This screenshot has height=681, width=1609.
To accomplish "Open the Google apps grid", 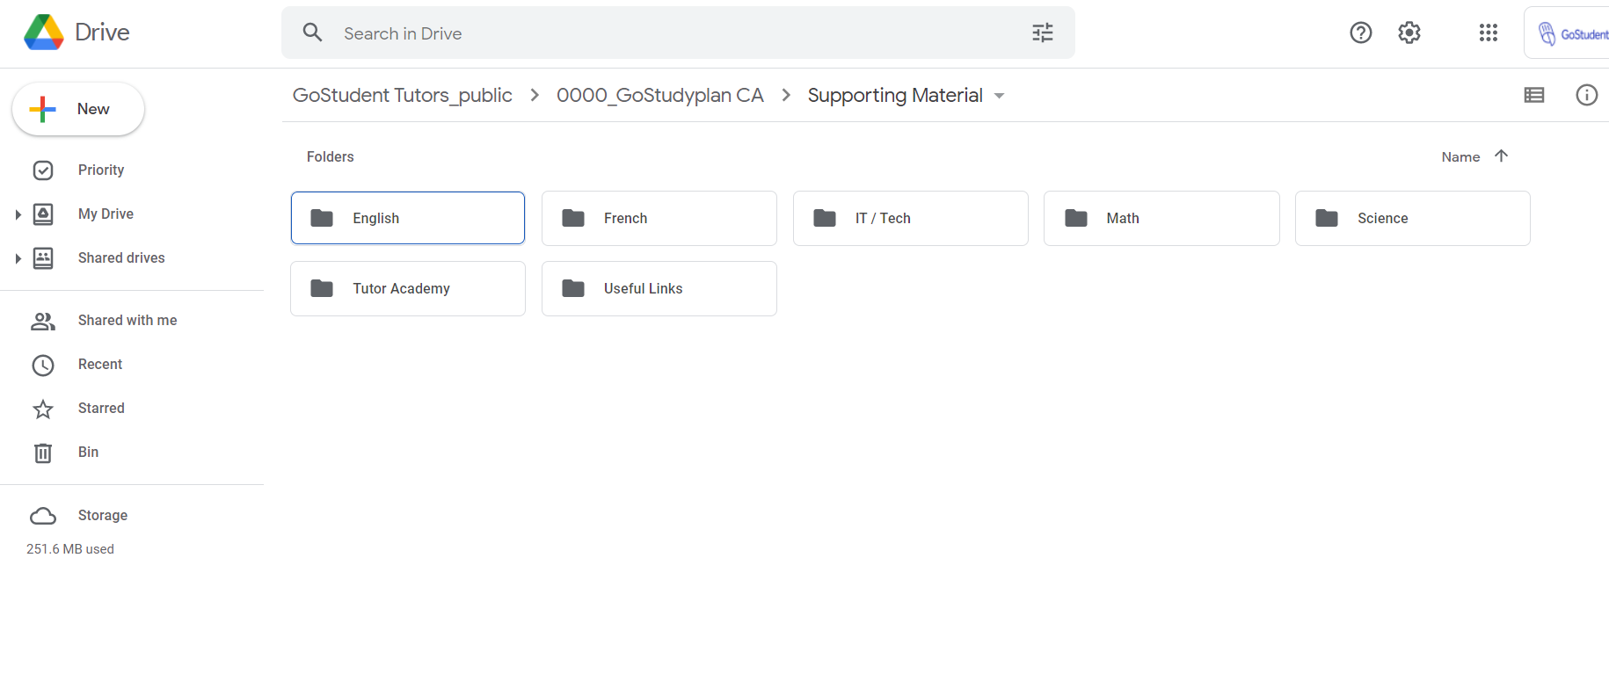I will tap(1488, 33).
